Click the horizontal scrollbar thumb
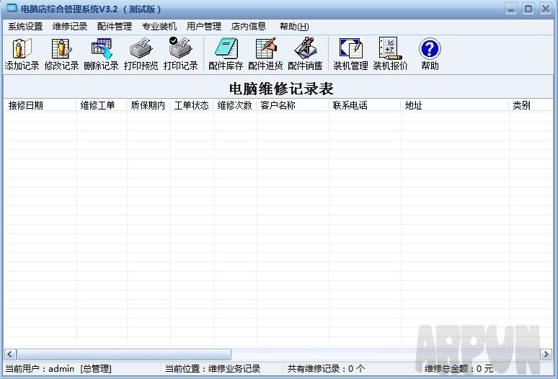The height and width of the screenshot is (379, 558). click(x=124, y=354)
